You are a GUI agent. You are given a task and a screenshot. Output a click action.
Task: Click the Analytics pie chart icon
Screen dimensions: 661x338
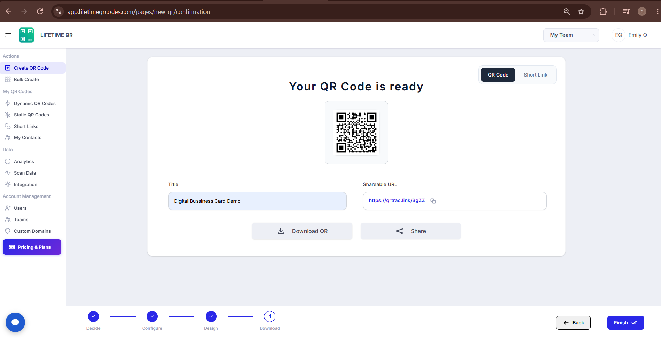[x=8, y=161]
